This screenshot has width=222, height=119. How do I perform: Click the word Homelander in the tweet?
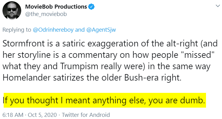(27, 77)
